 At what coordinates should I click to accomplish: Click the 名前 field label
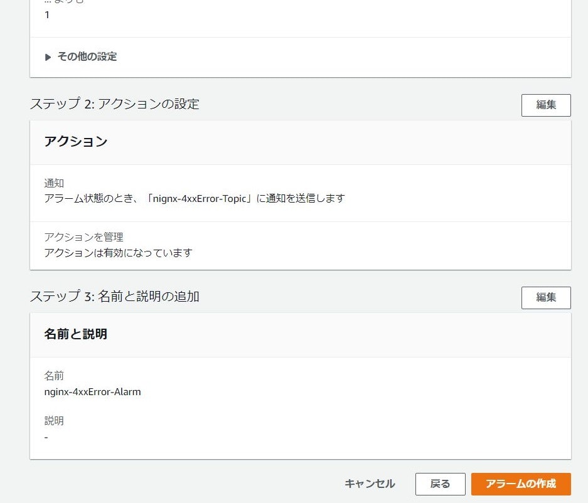(54, 376)
